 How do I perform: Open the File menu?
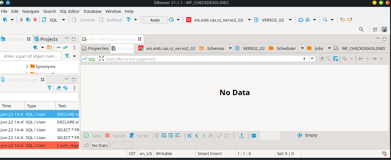[x=4, y=11]
